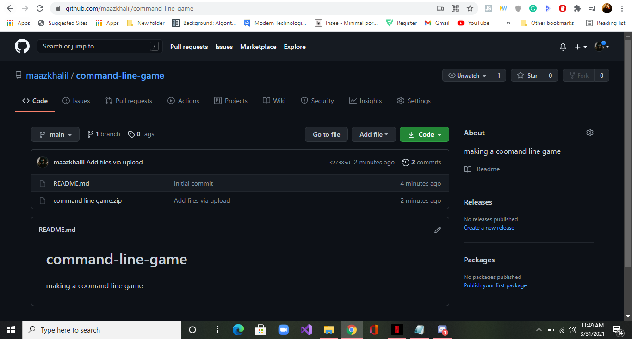Open the Reading list
This screenshot has height=339, width=632.
tap(606, 23)
